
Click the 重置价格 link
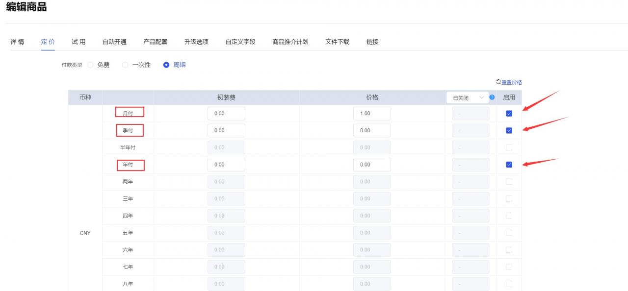pos(511,82)
